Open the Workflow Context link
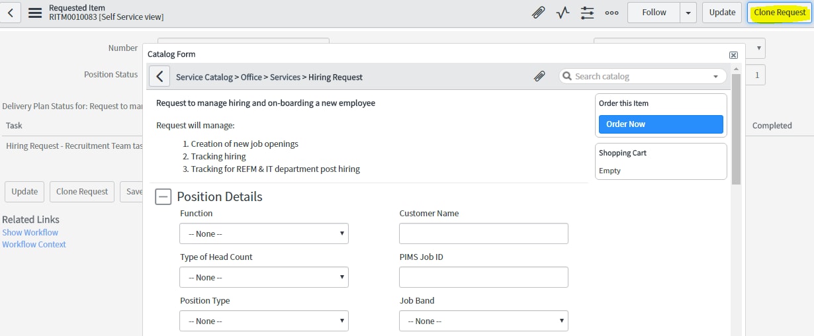 coord(34,245)
